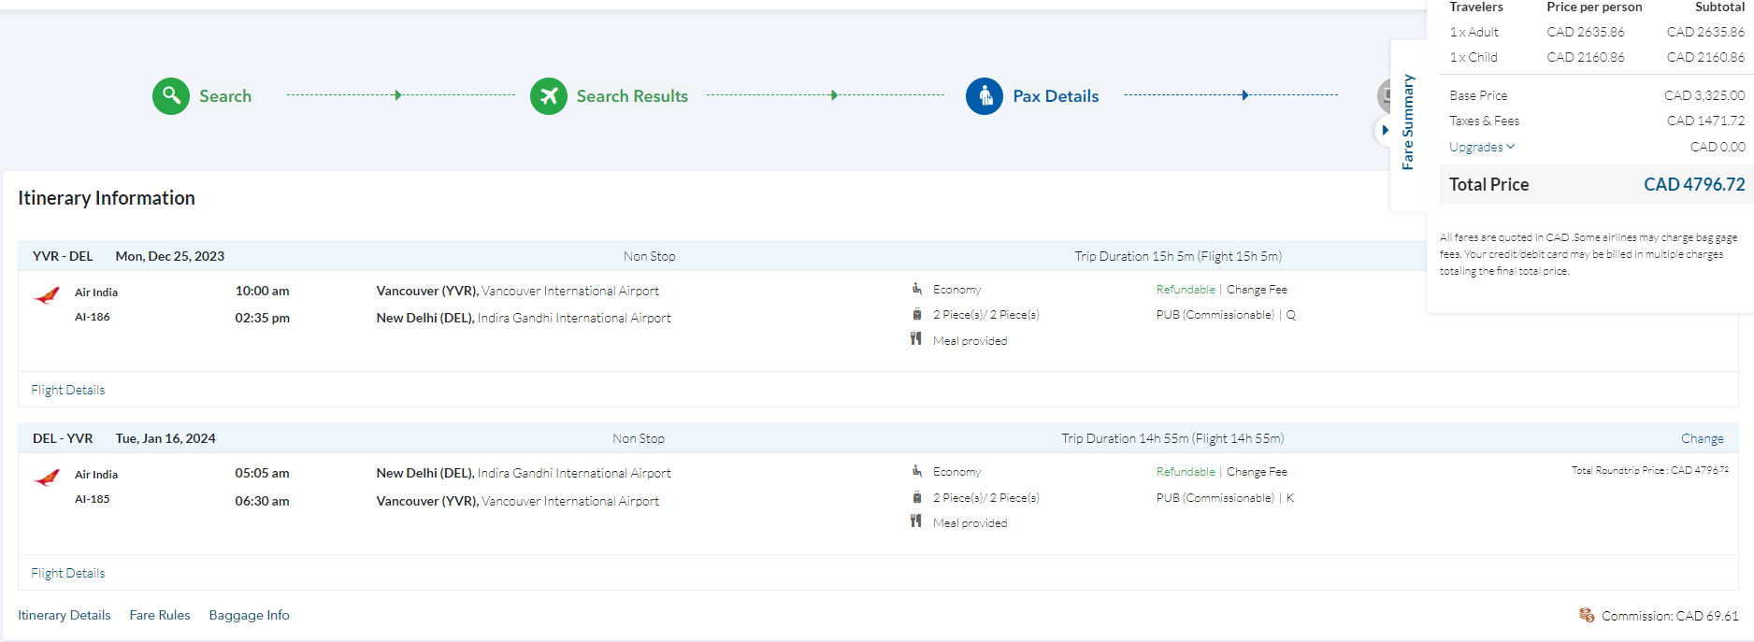Click the green Search magnifier step icon
This screenshot has height=642, width=1754.
tap(171, 95)
